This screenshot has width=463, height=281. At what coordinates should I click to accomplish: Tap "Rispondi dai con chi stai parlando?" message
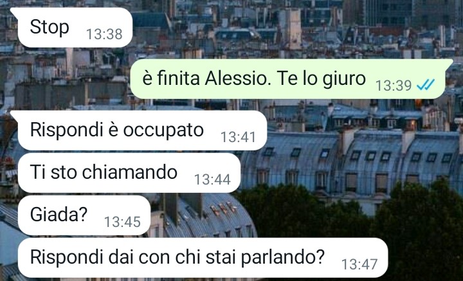point(203,258)
